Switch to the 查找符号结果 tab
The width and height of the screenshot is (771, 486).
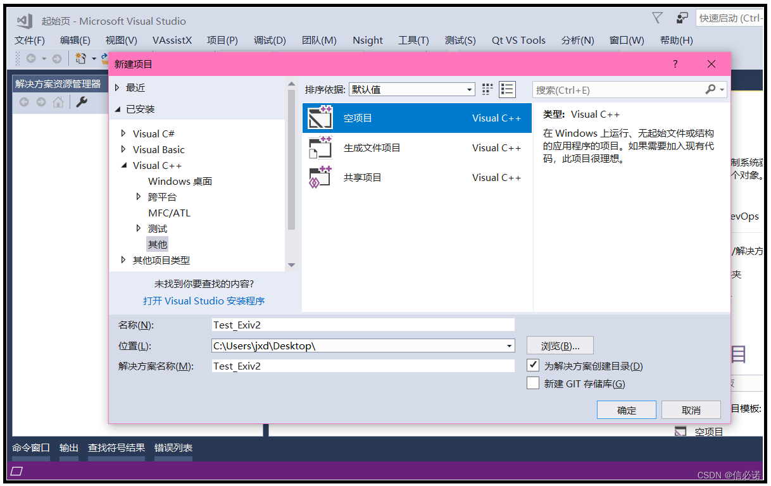pyautogui.click(x=116, y=447)
